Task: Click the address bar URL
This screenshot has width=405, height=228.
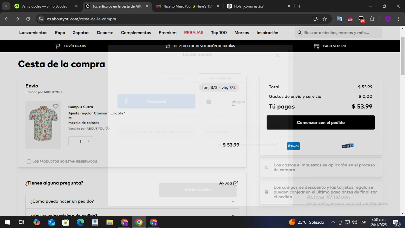Action: coord(81,19)
